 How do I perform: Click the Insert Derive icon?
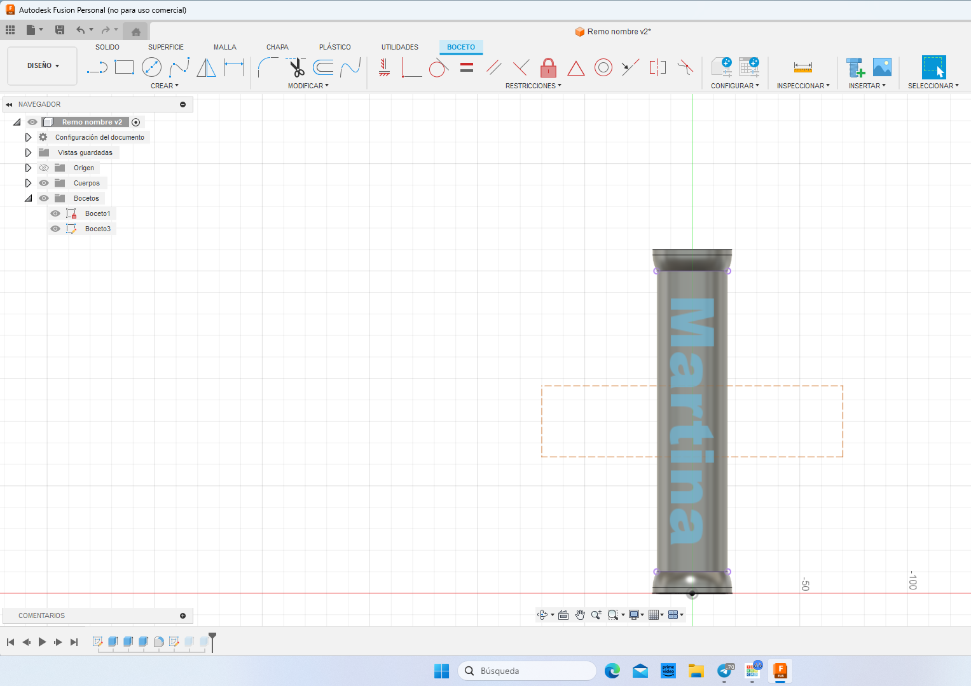pyautogui.click(x=855, y=67)
